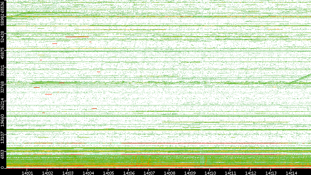Click the 14:01 time axis label
Viewport: 311px width, 175px height.
click(x=27, y=173)
